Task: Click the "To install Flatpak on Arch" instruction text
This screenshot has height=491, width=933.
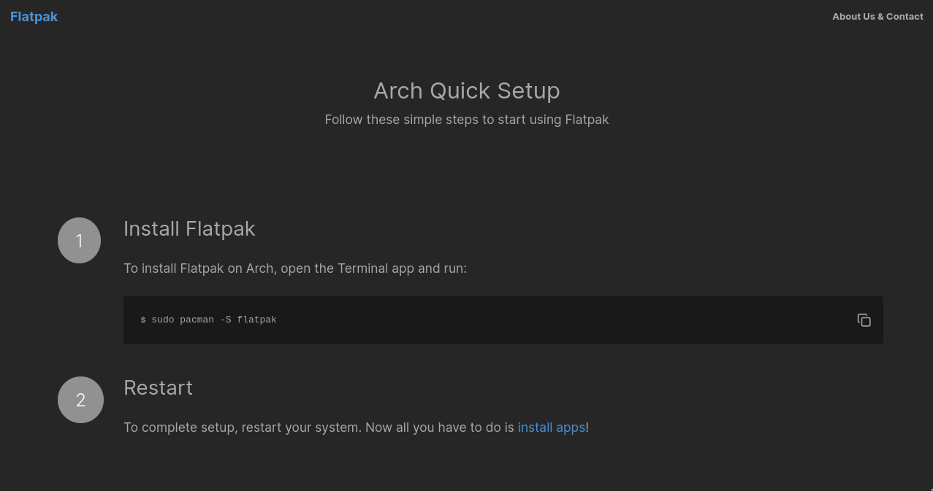Action: [295, 268]
